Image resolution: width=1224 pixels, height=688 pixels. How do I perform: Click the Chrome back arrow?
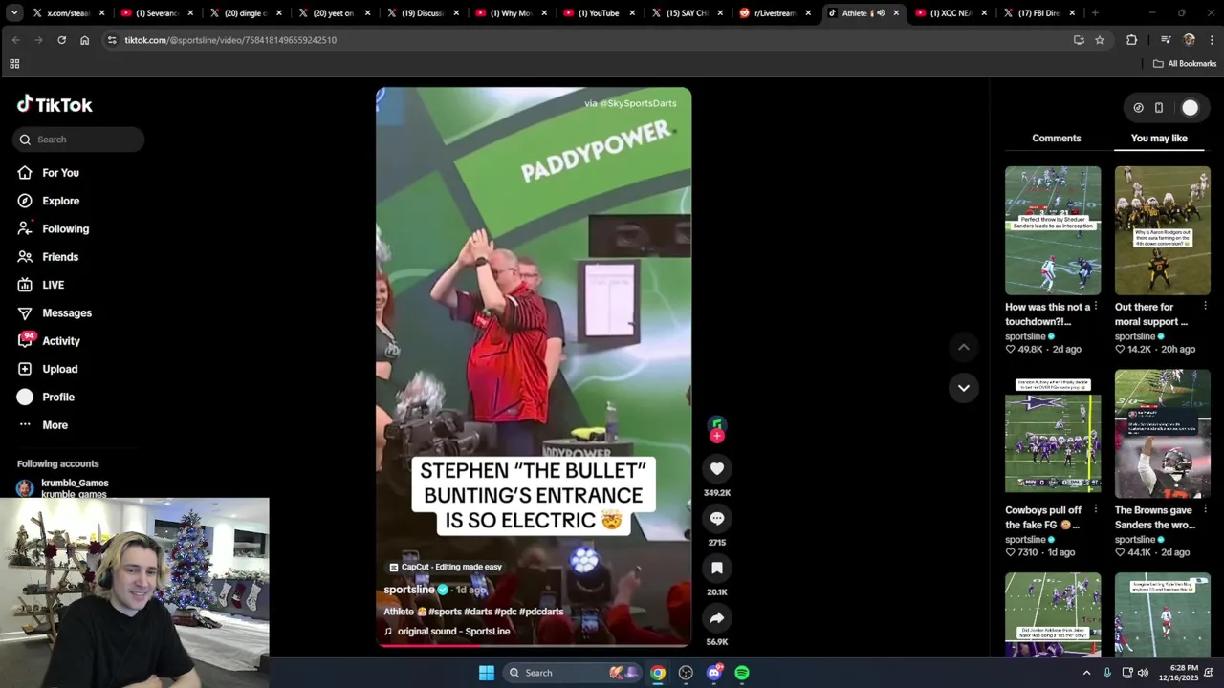[x=15, y=40]
